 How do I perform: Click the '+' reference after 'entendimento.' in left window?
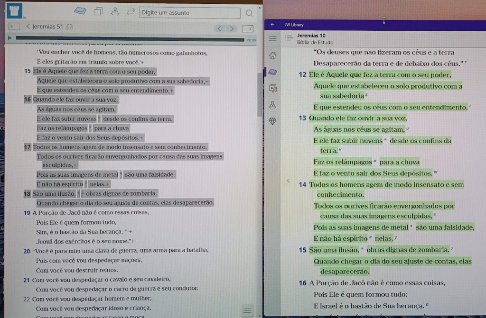171,91
